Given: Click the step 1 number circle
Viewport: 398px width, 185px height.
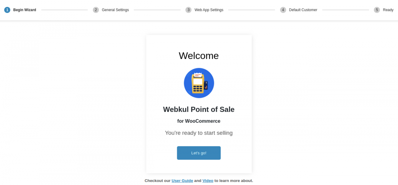Looking at the screenshot, I should (x=7, y=10).
